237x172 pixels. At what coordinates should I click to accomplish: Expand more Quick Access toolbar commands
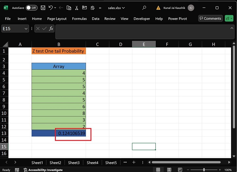100,8
